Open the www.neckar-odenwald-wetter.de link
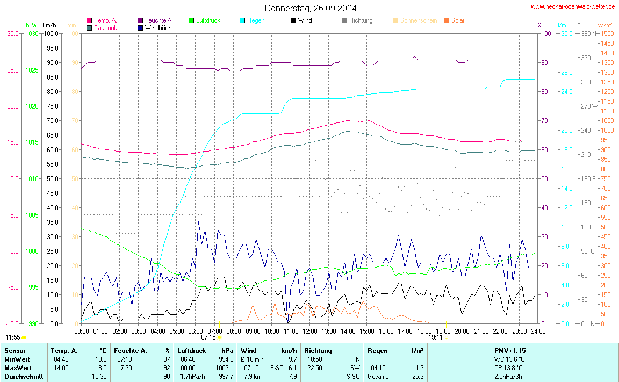 (572, 6)
